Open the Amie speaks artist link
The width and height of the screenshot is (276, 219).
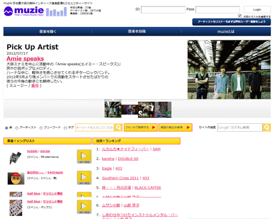pos(25,59)
